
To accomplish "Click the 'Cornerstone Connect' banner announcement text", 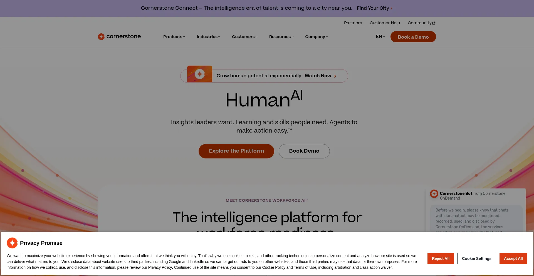I will point(247,8).
